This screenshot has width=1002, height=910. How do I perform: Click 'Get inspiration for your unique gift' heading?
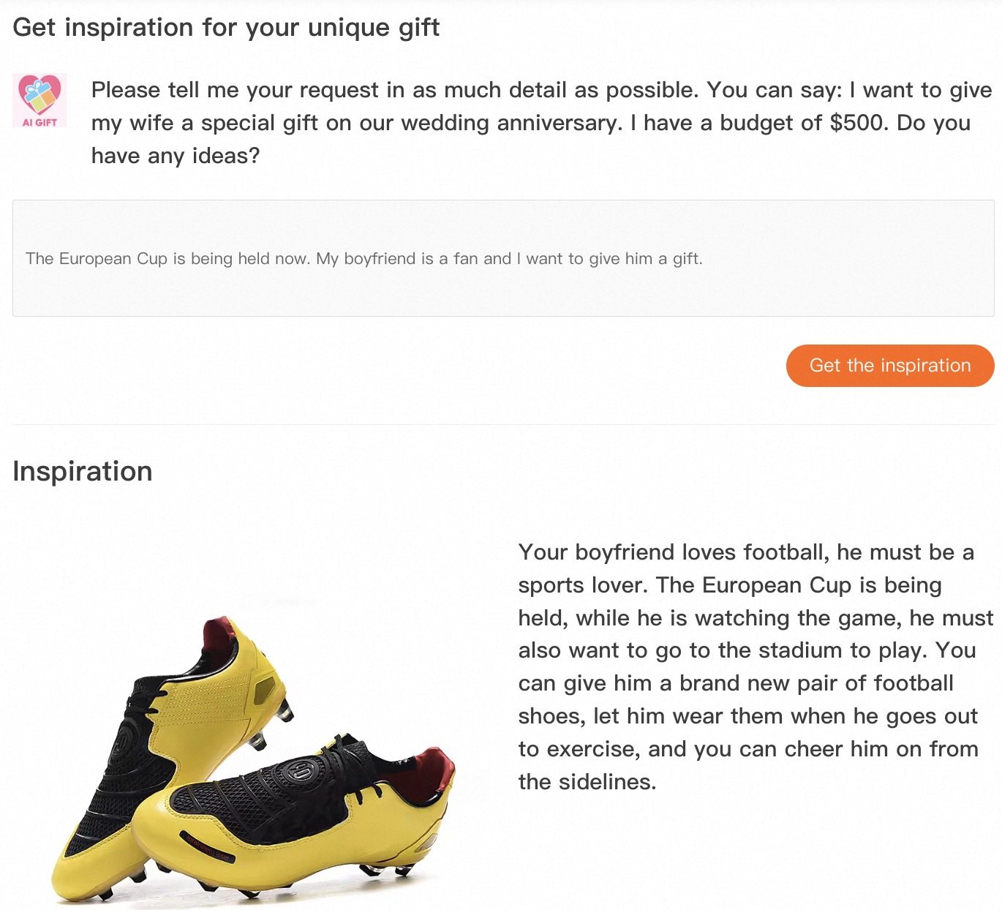226,28
